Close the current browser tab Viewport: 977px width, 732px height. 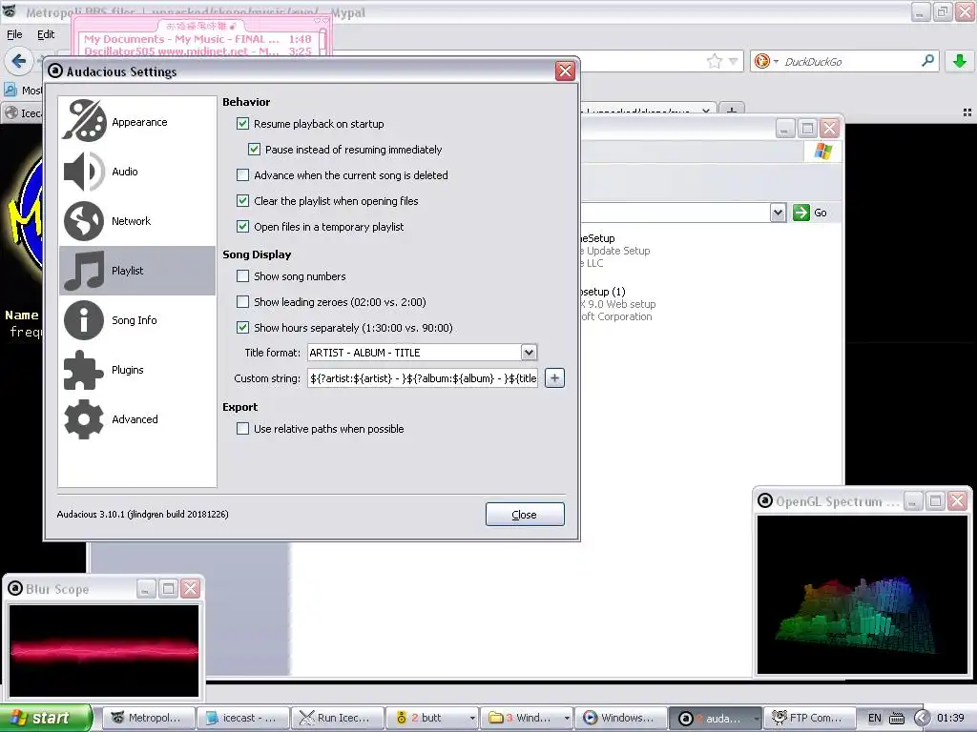tap(706, 111)
